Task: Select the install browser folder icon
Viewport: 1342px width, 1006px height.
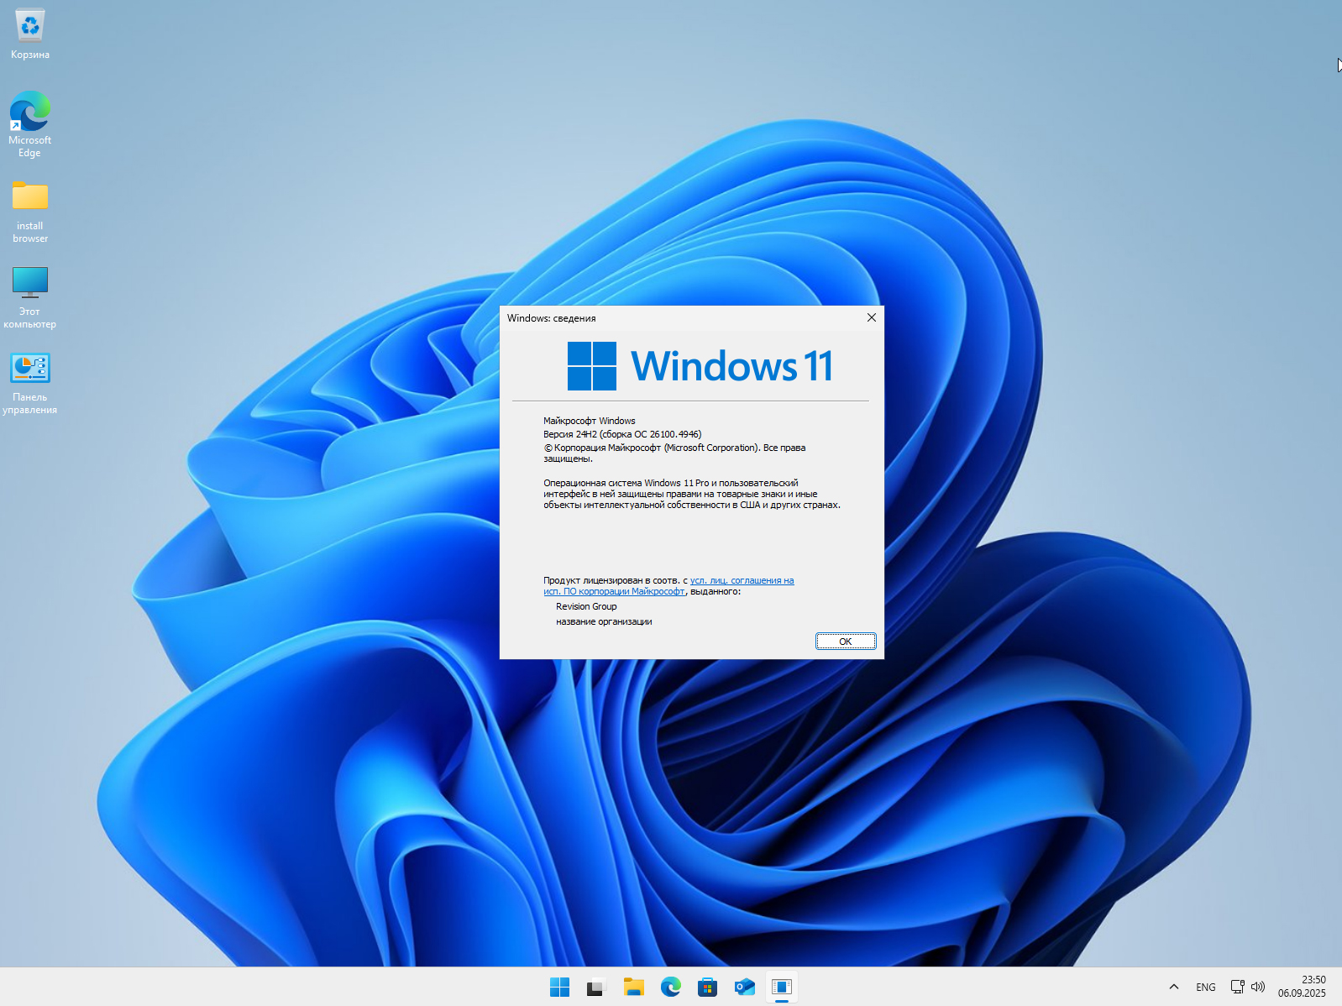Action: [x=30, y=212]
